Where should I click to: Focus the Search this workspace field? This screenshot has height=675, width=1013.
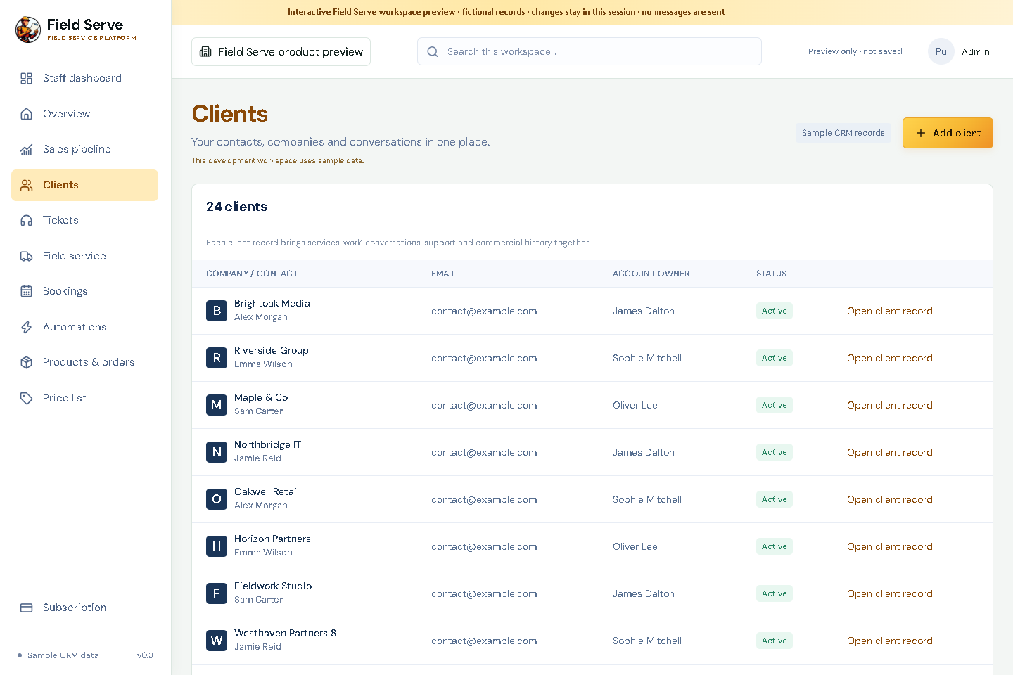tap(590, 51)
